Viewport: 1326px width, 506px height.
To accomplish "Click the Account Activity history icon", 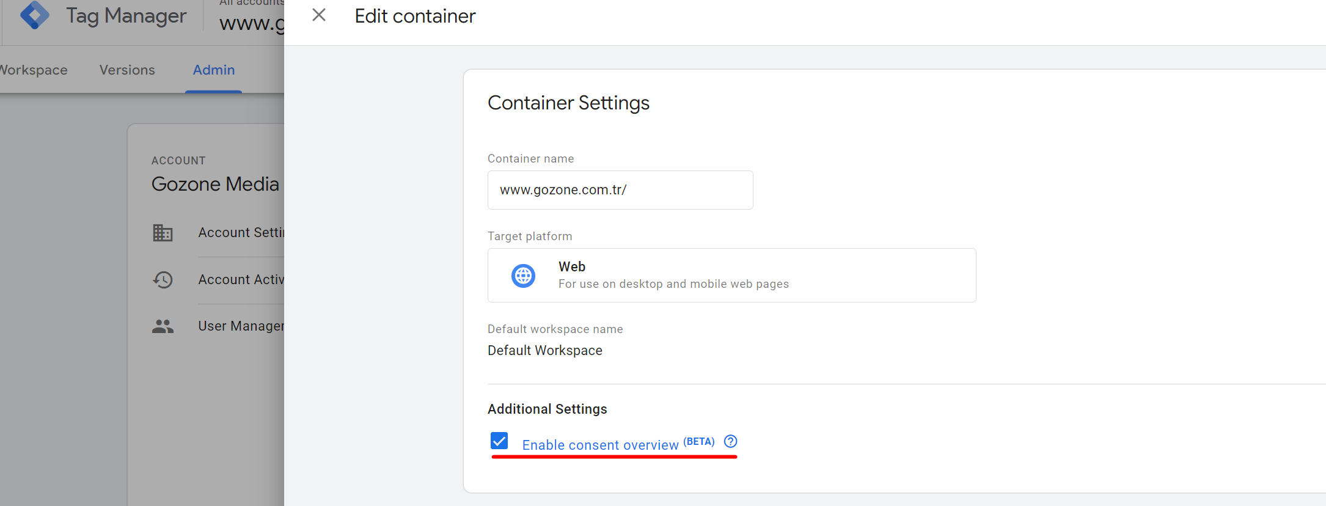I will 163,280.
